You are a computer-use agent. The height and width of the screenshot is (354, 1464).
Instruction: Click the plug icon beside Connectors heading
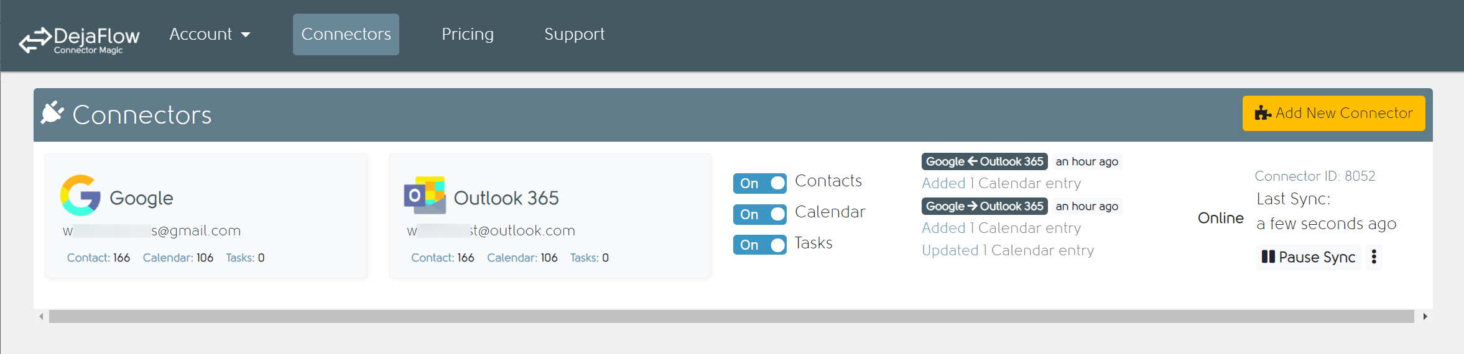pyautogui.click(x=52, y=113)
